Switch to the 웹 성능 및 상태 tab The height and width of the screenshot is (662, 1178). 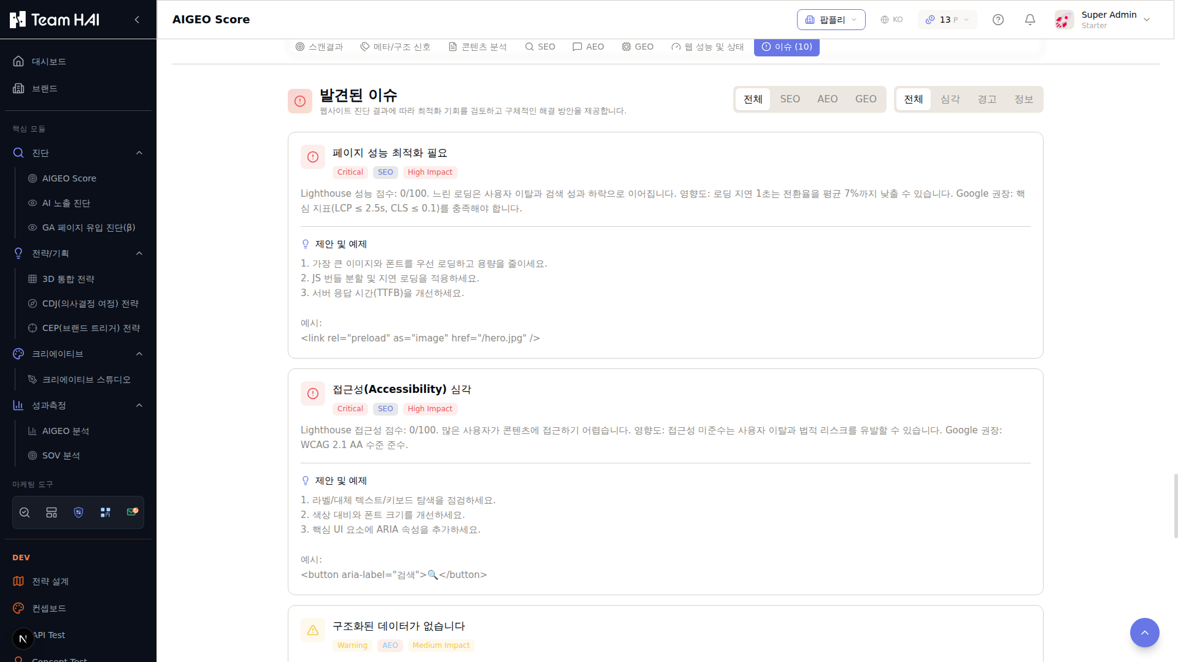707,47
